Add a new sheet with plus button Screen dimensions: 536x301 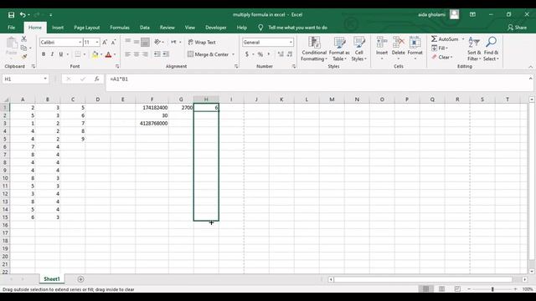pyautogui.click(x=80, y=279)
